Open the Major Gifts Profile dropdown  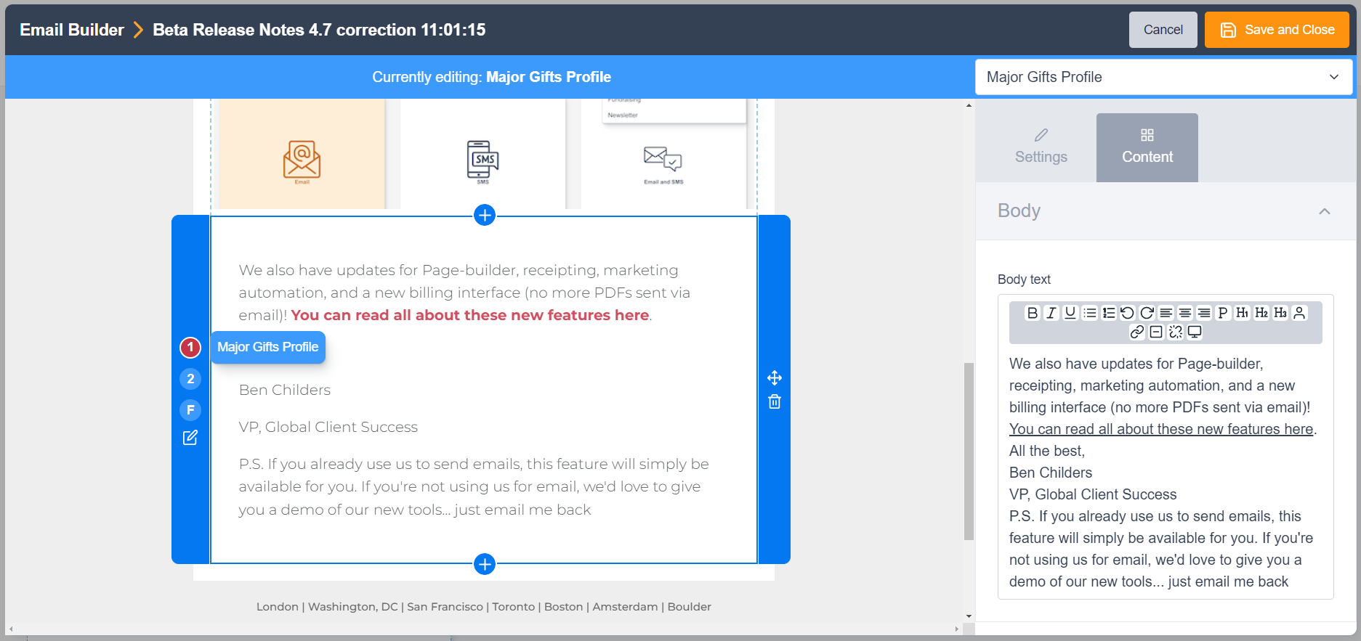(1163, 77)
